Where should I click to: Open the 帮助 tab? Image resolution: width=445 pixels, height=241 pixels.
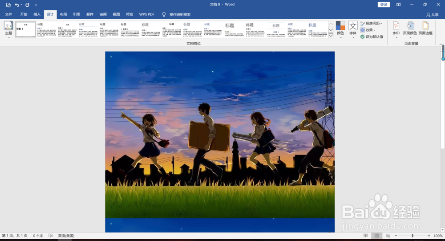click(129, 14)
